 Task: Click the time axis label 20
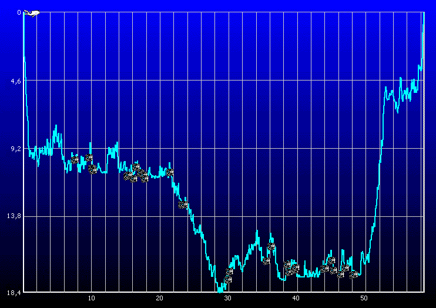click(159, 298)
